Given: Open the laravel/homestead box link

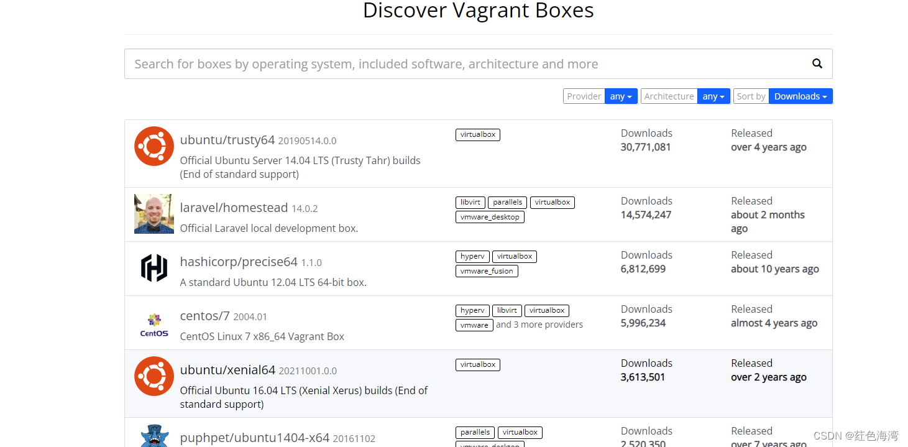Looking at the screenshot, I should [234, 208].
